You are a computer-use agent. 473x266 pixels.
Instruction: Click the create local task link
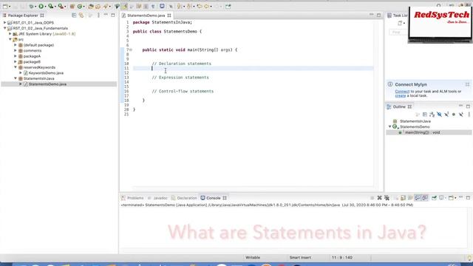(401, 95)
